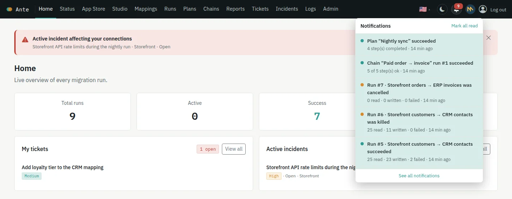
Task: Click the Active incidents heading
Action: pos(287,149)
